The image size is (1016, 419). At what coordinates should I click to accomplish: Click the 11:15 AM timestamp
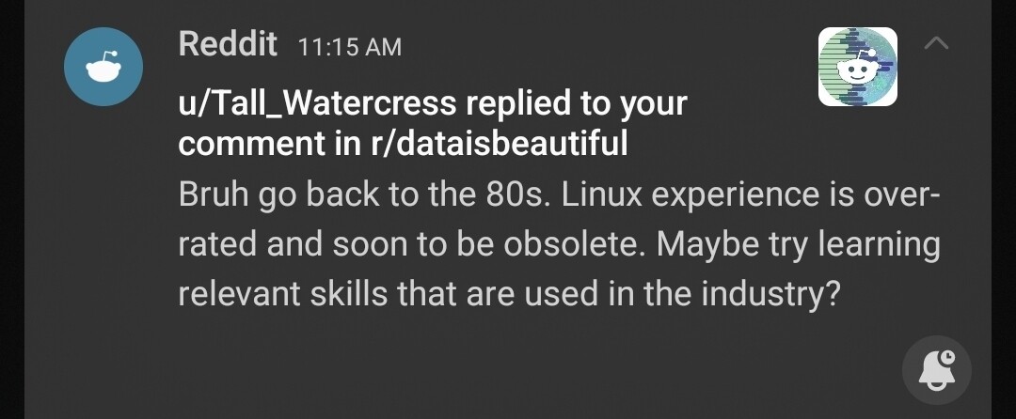click(349, 46)
